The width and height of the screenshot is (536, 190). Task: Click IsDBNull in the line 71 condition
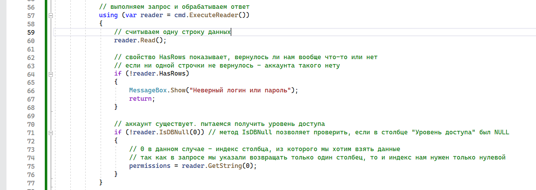[174, 133]
